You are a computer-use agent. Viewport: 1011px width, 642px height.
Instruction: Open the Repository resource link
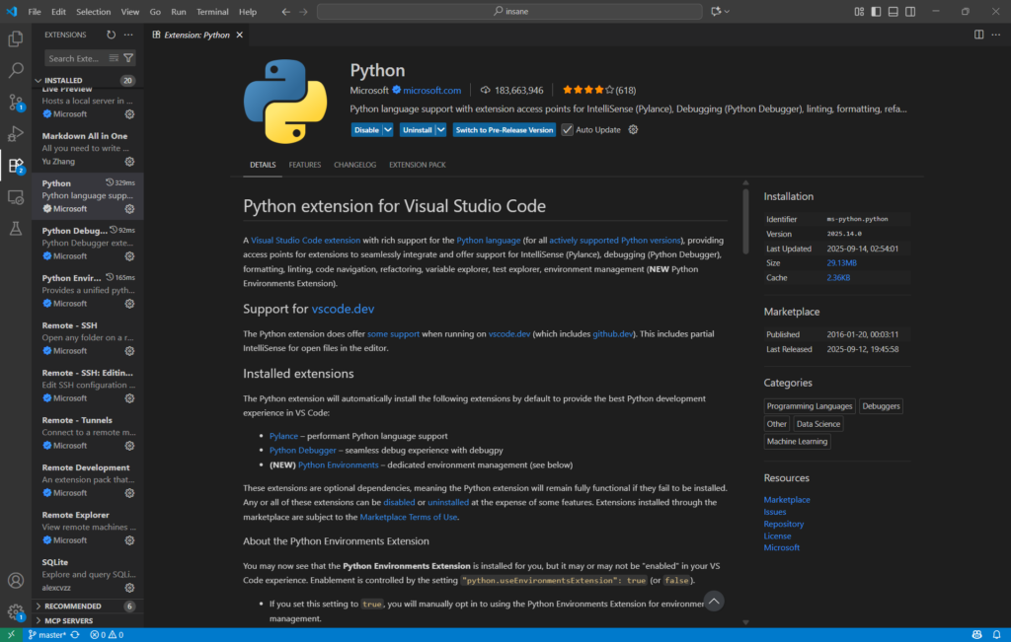(783, 525)
